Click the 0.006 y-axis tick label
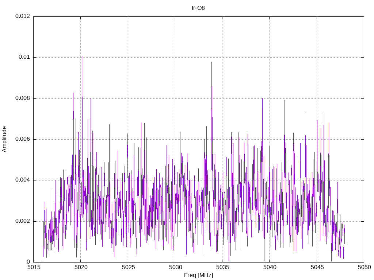Viewport: 374px width, 280px height. (23, 139)
